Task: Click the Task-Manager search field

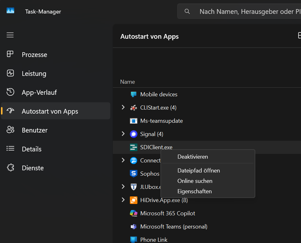Action: tap(246, 12)
